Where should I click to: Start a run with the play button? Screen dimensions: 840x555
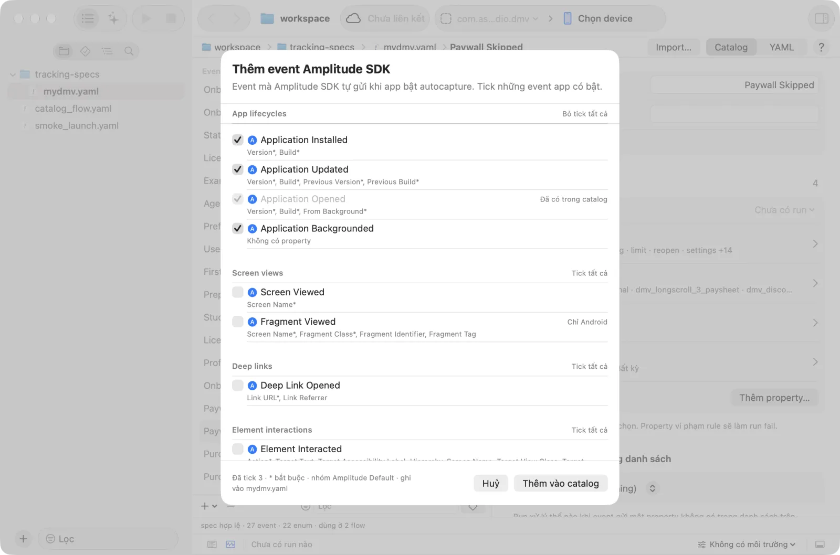146,18
